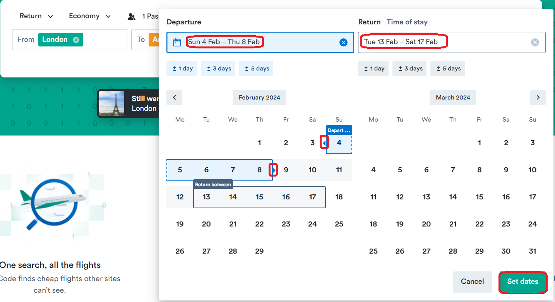The width and height of the screenshot is (555, 302).
Task: Remove London from the From field
Action: point(76,39)
